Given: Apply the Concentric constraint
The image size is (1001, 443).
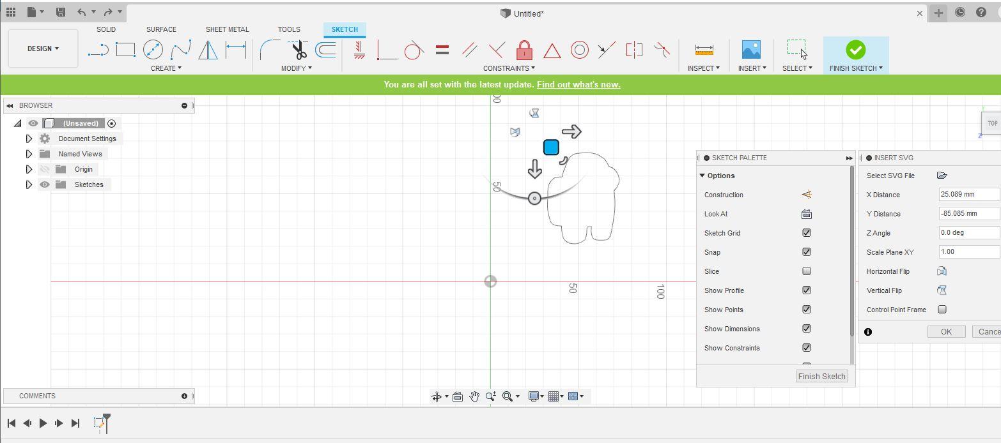Looking at the screenshot, I should 579,49.
